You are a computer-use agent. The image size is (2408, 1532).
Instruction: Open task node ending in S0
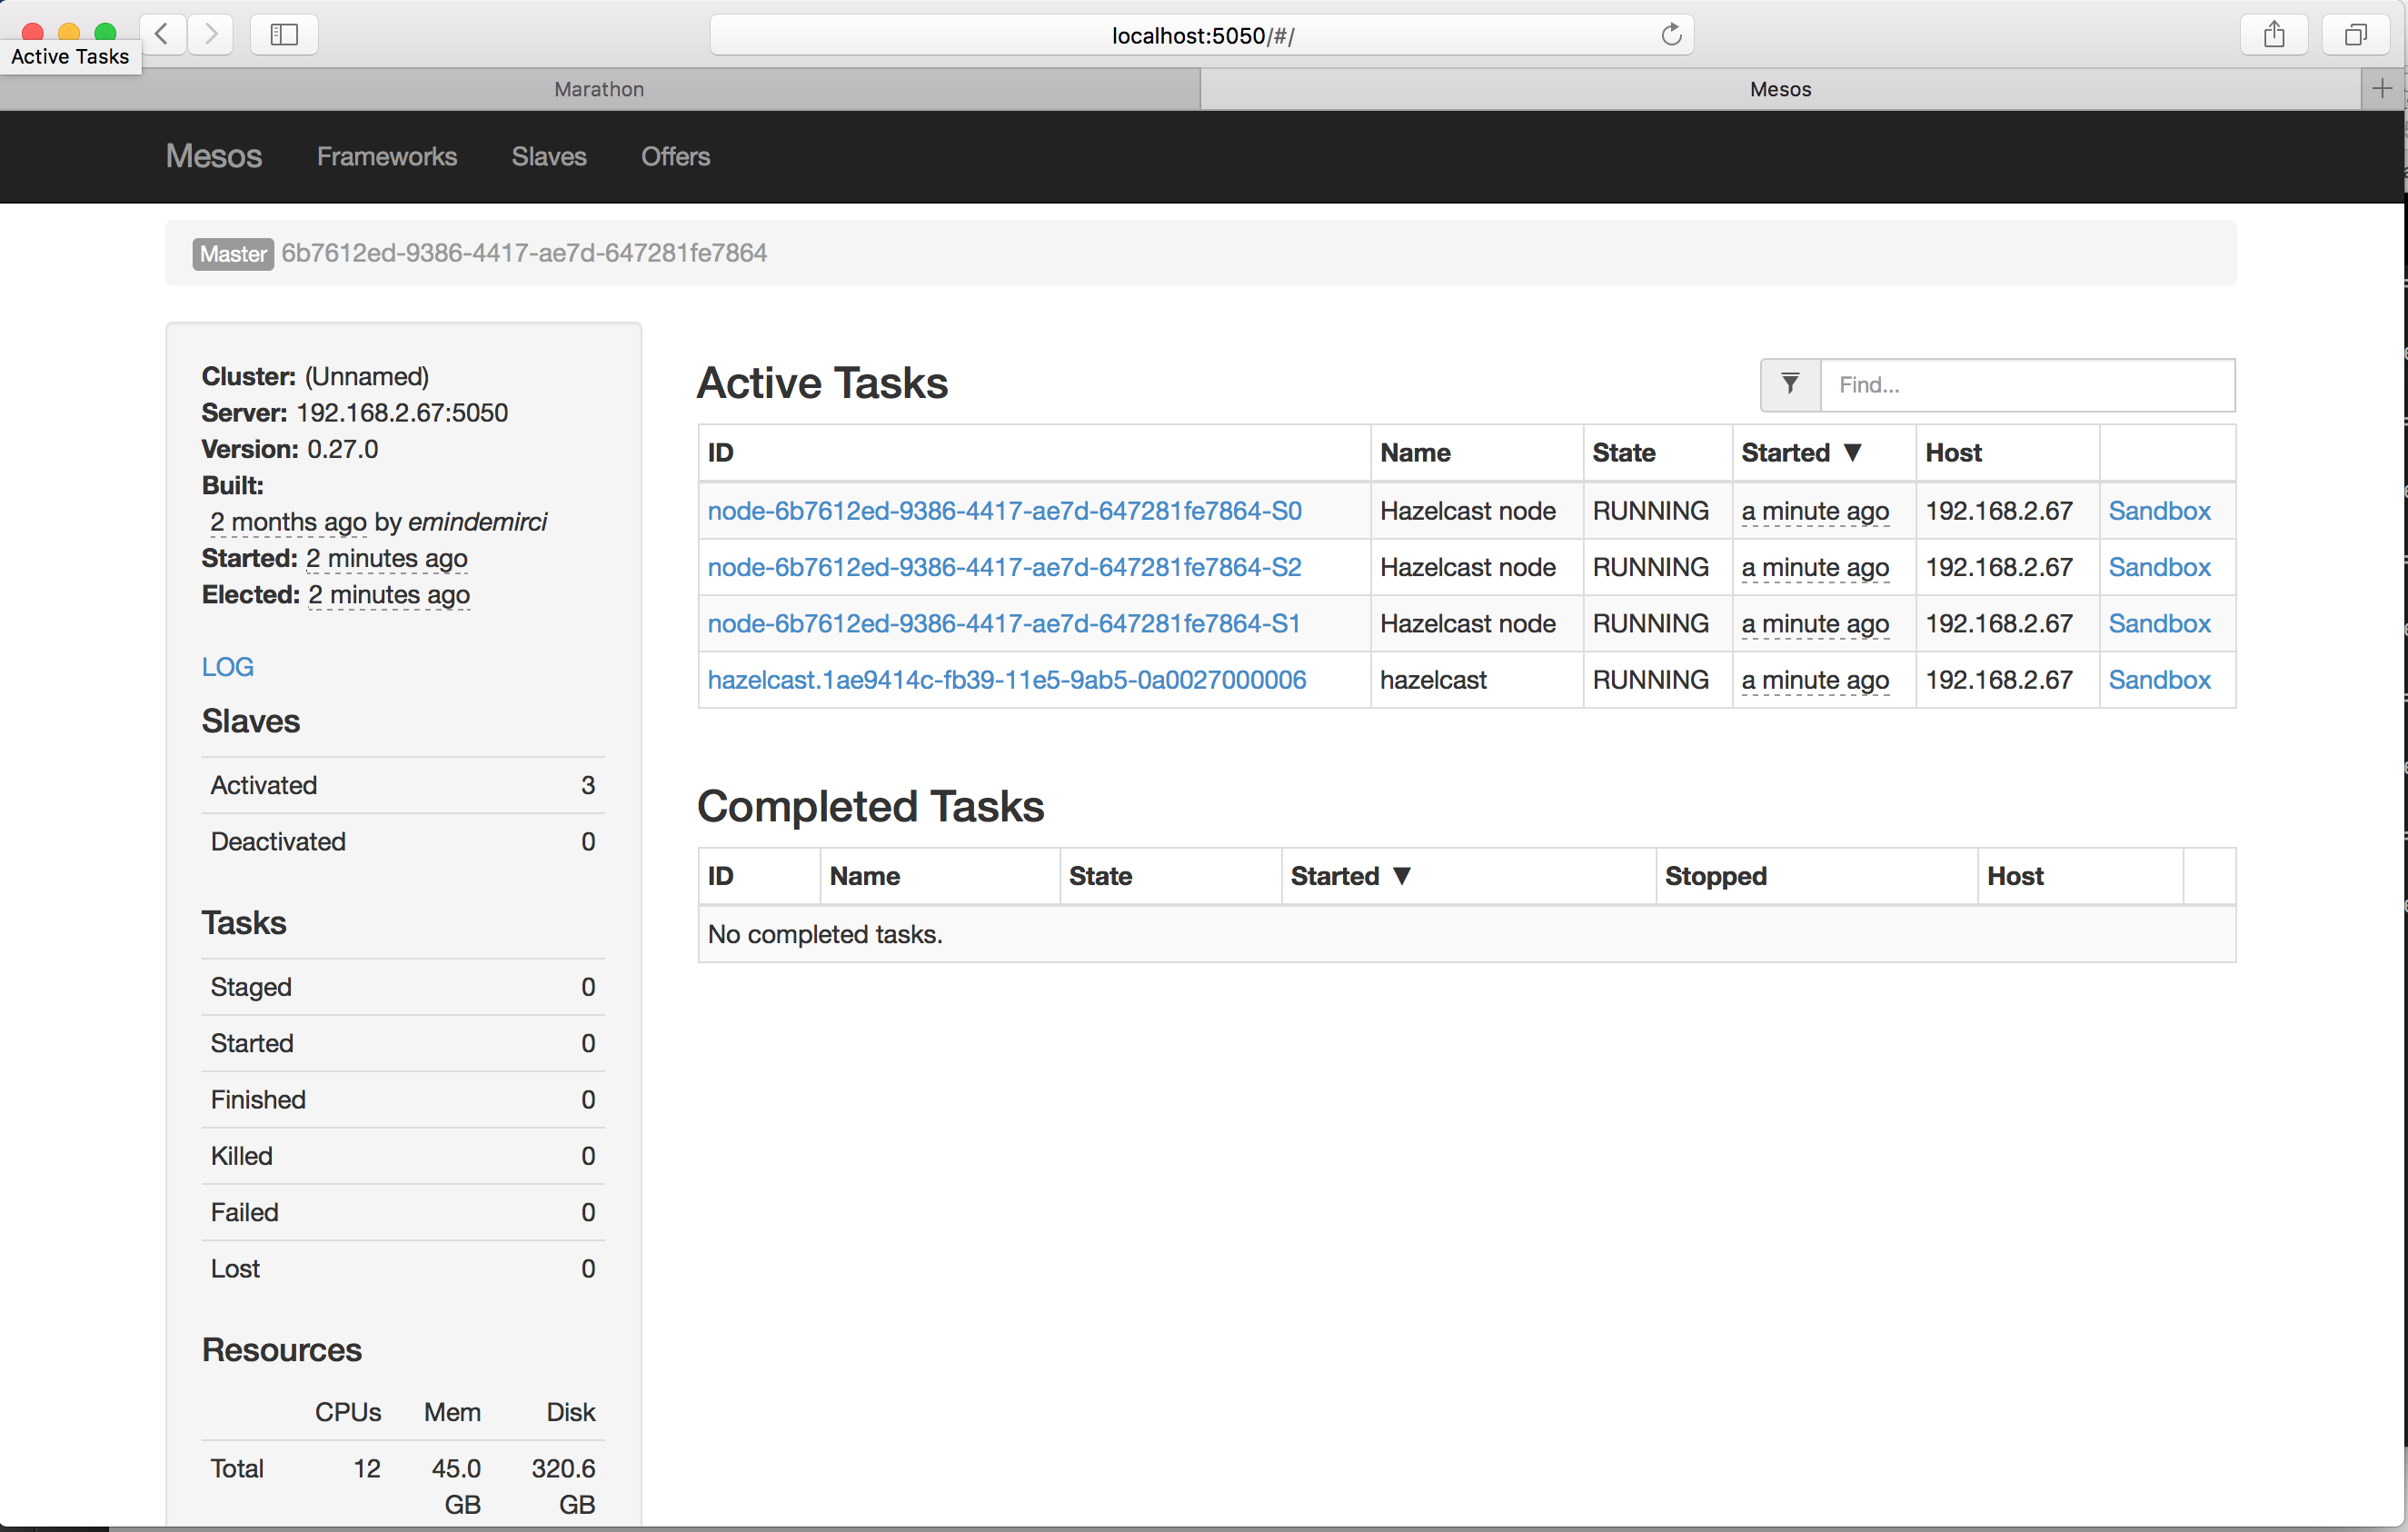(x=1004, y=510)
